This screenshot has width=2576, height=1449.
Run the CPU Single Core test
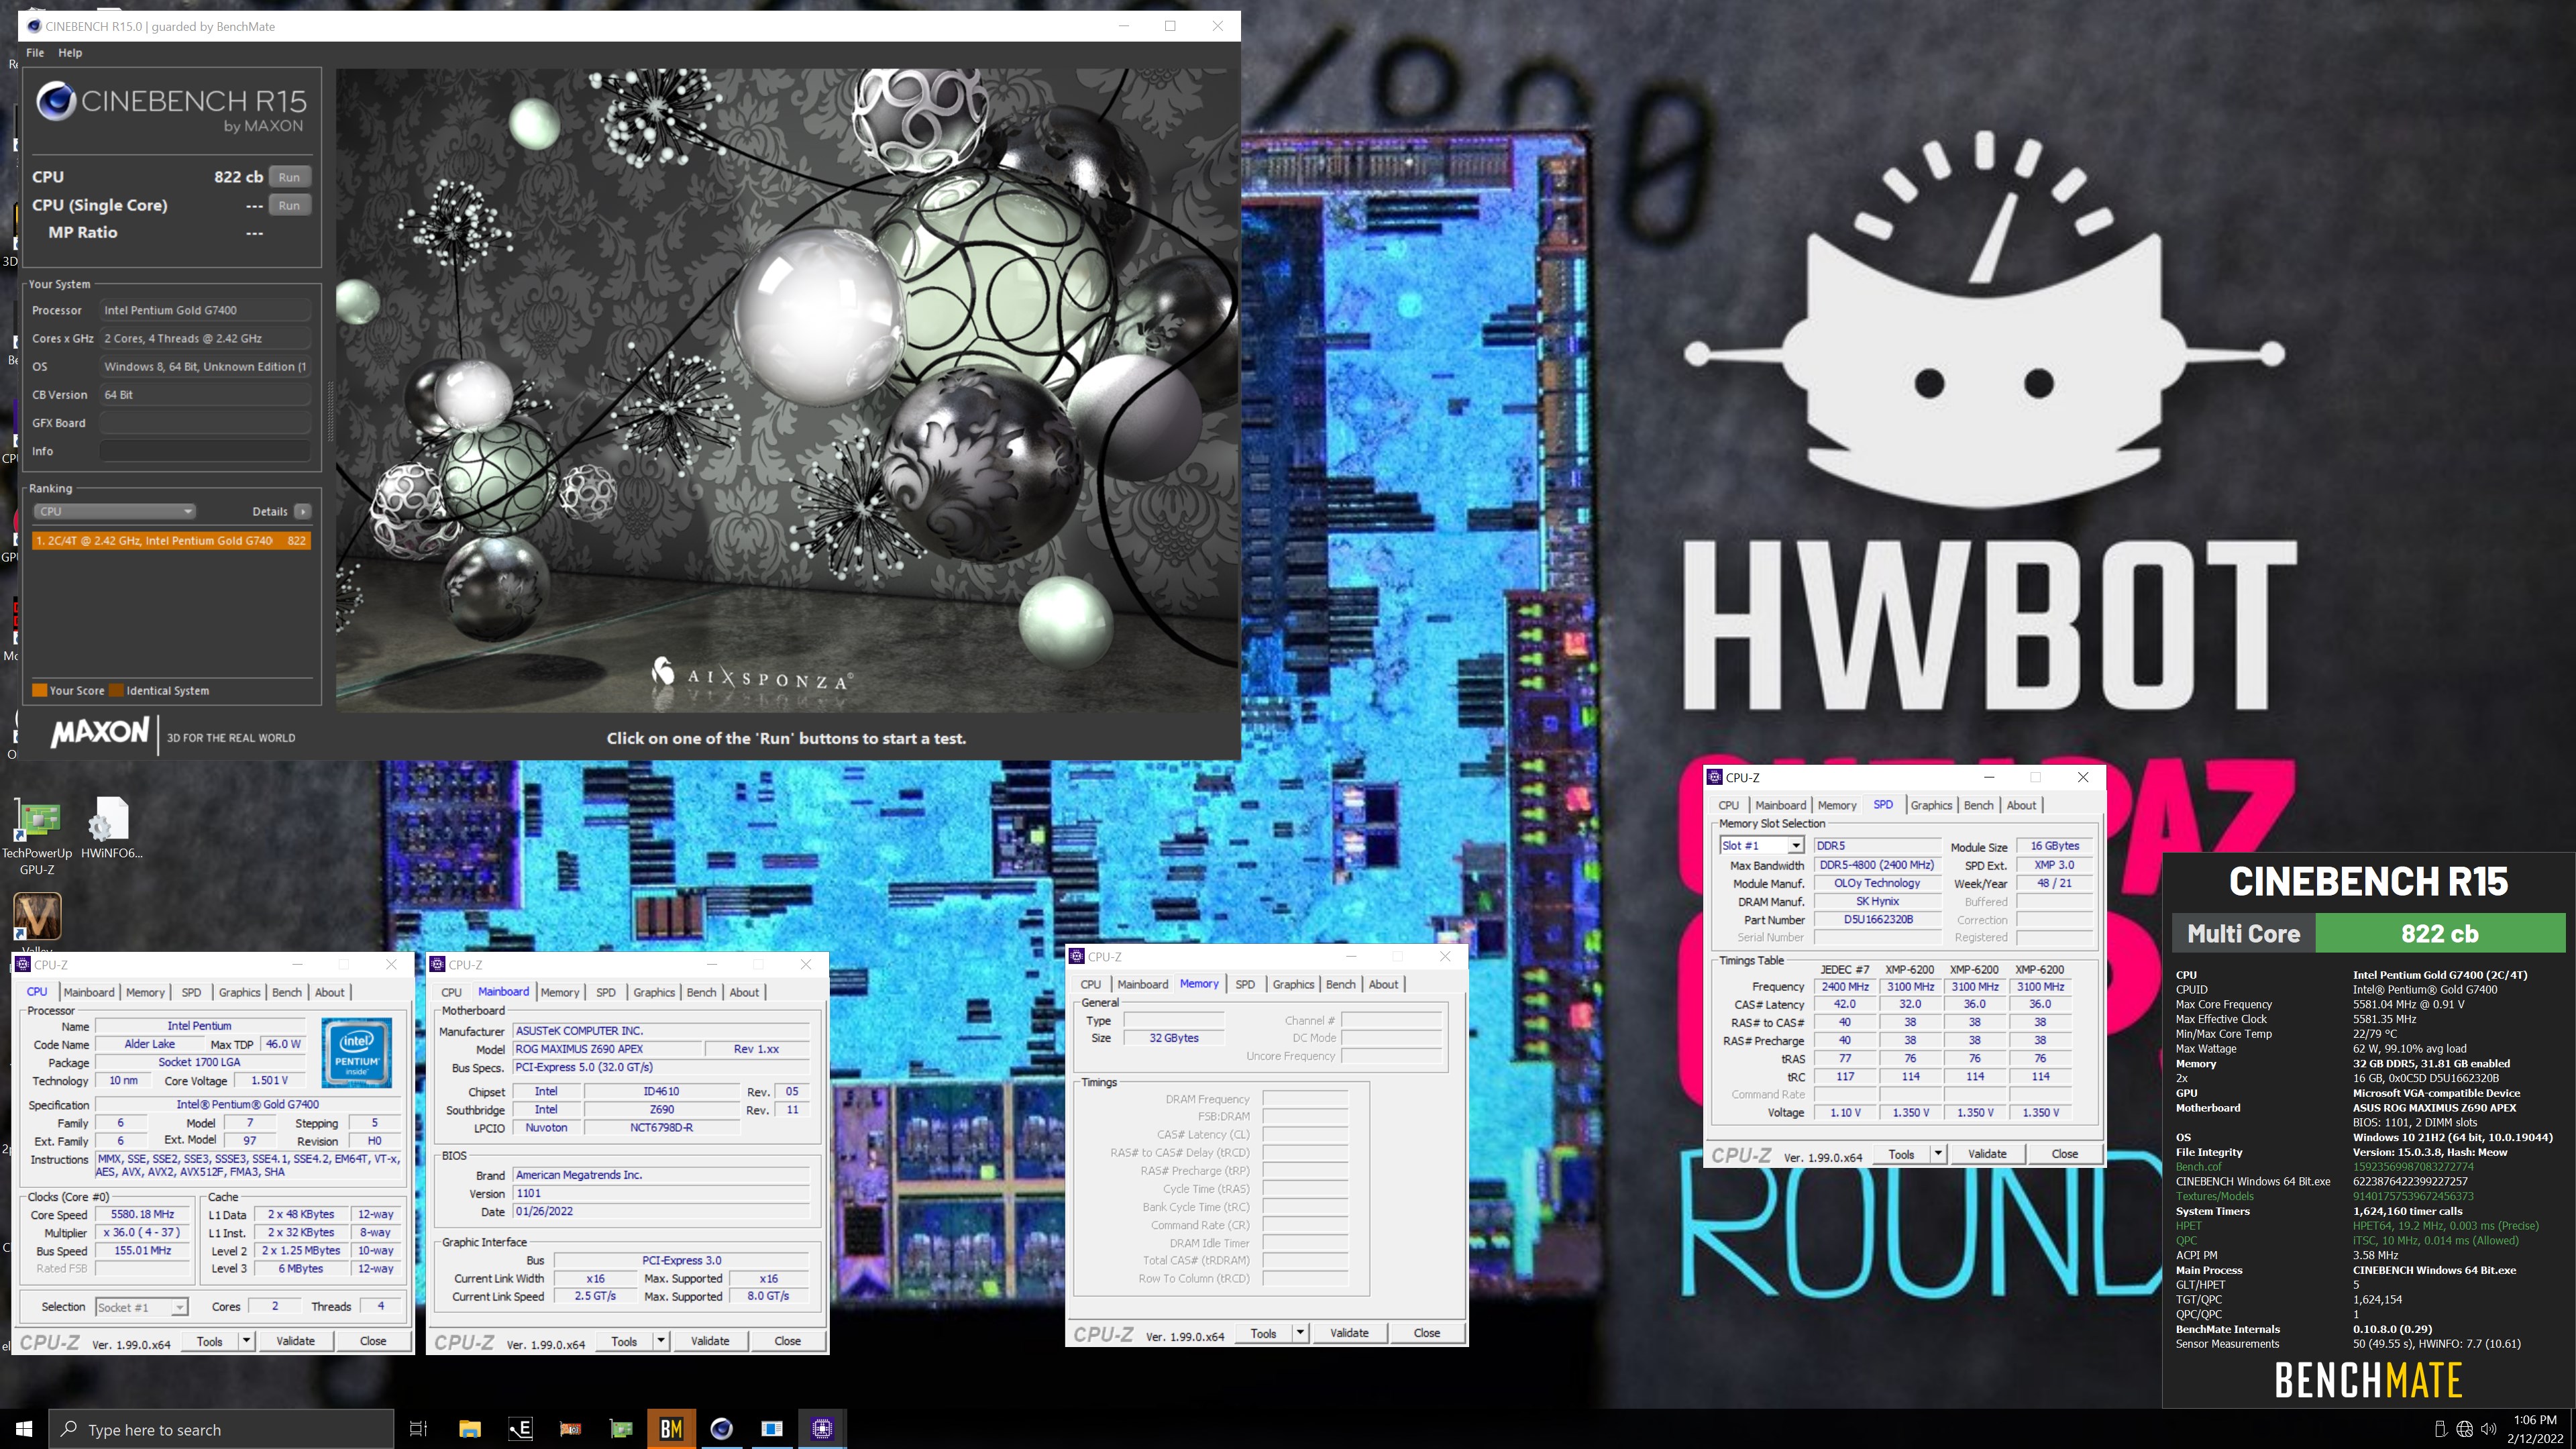(289, 205)
